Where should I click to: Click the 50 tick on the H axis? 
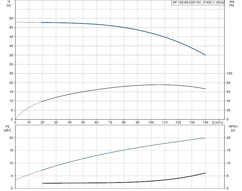pos(11,28)
